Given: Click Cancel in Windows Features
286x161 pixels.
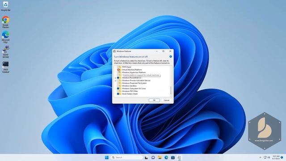Looking at the screenshot, I should pos(167,100).
